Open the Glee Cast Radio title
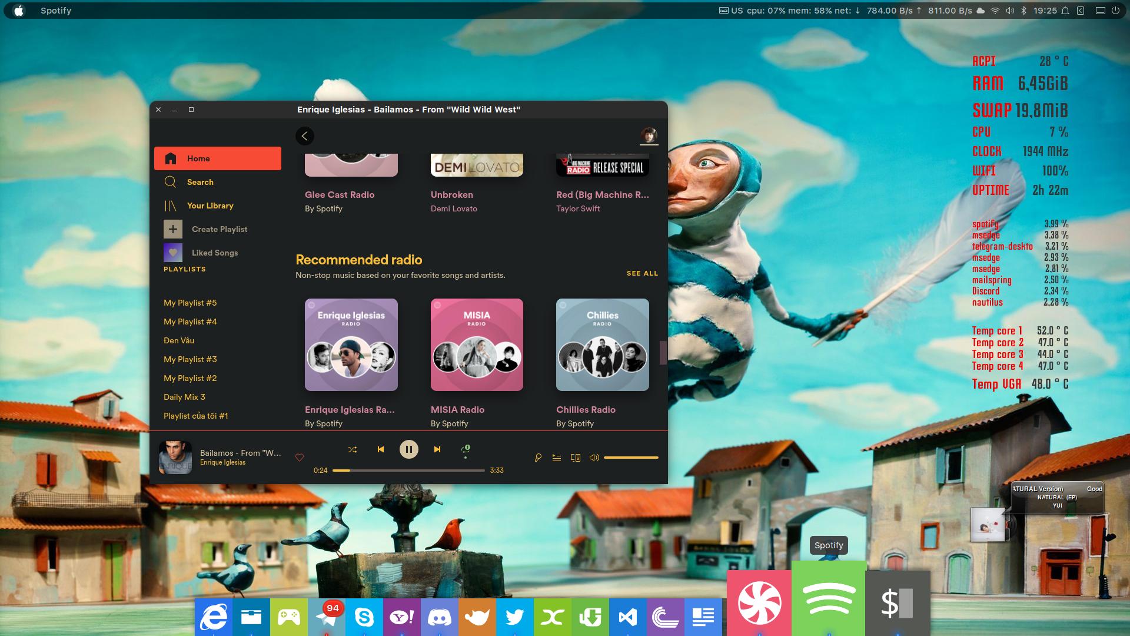The image size is (1130, 636). click(340, 195)
